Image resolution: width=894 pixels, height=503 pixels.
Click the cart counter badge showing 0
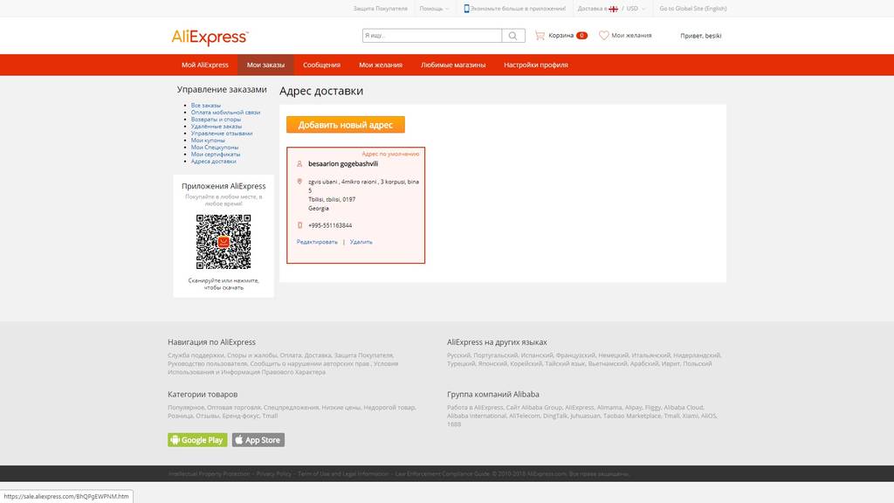click(581, 35)
